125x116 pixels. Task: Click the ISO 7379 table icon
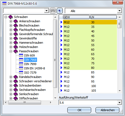point(21,73)
